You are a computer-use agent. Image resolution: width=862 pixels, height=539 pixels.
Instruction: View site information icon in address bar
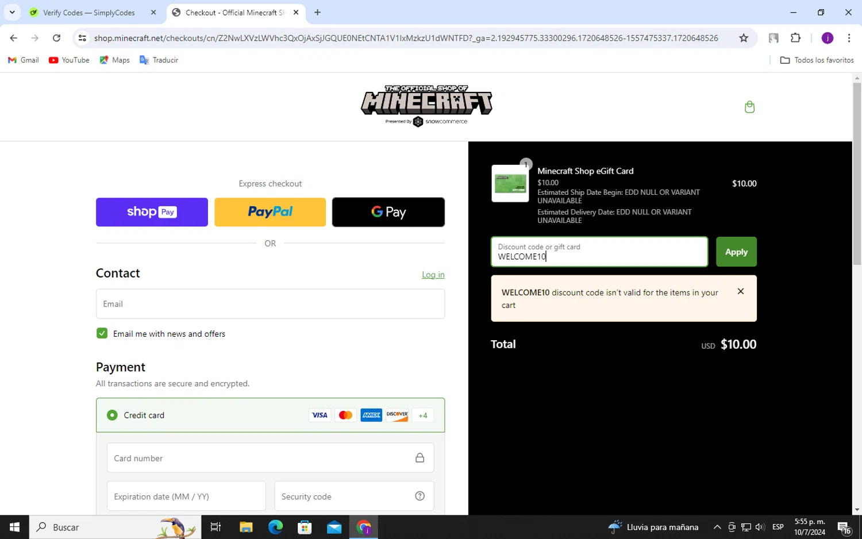[x=82, y=38]
